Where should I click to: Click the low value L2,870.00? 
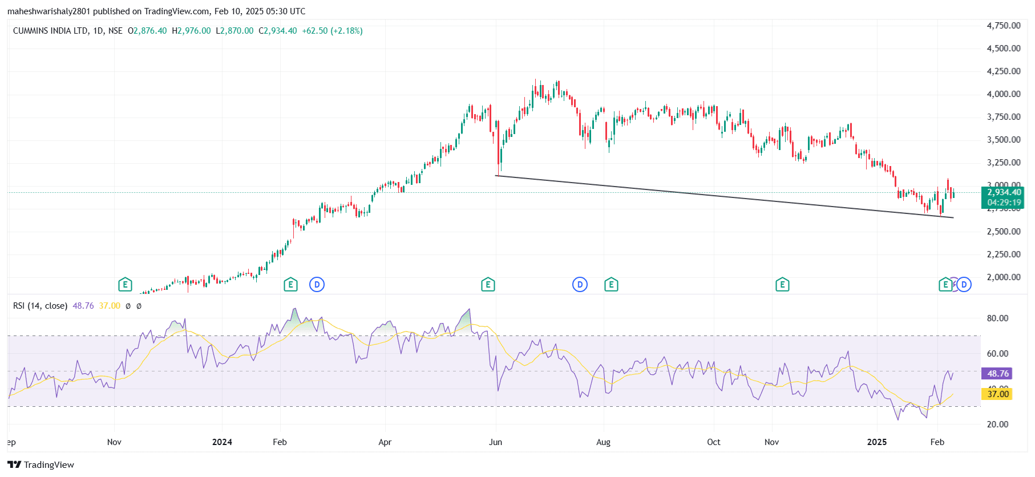235,31
